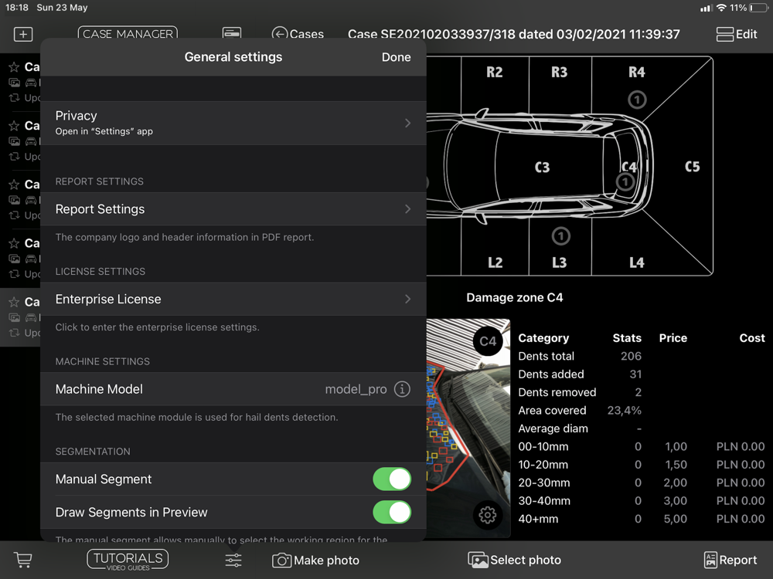Select zone C5 on car diagram
Screen dimensions: 773x579
[x=692, y=167]
